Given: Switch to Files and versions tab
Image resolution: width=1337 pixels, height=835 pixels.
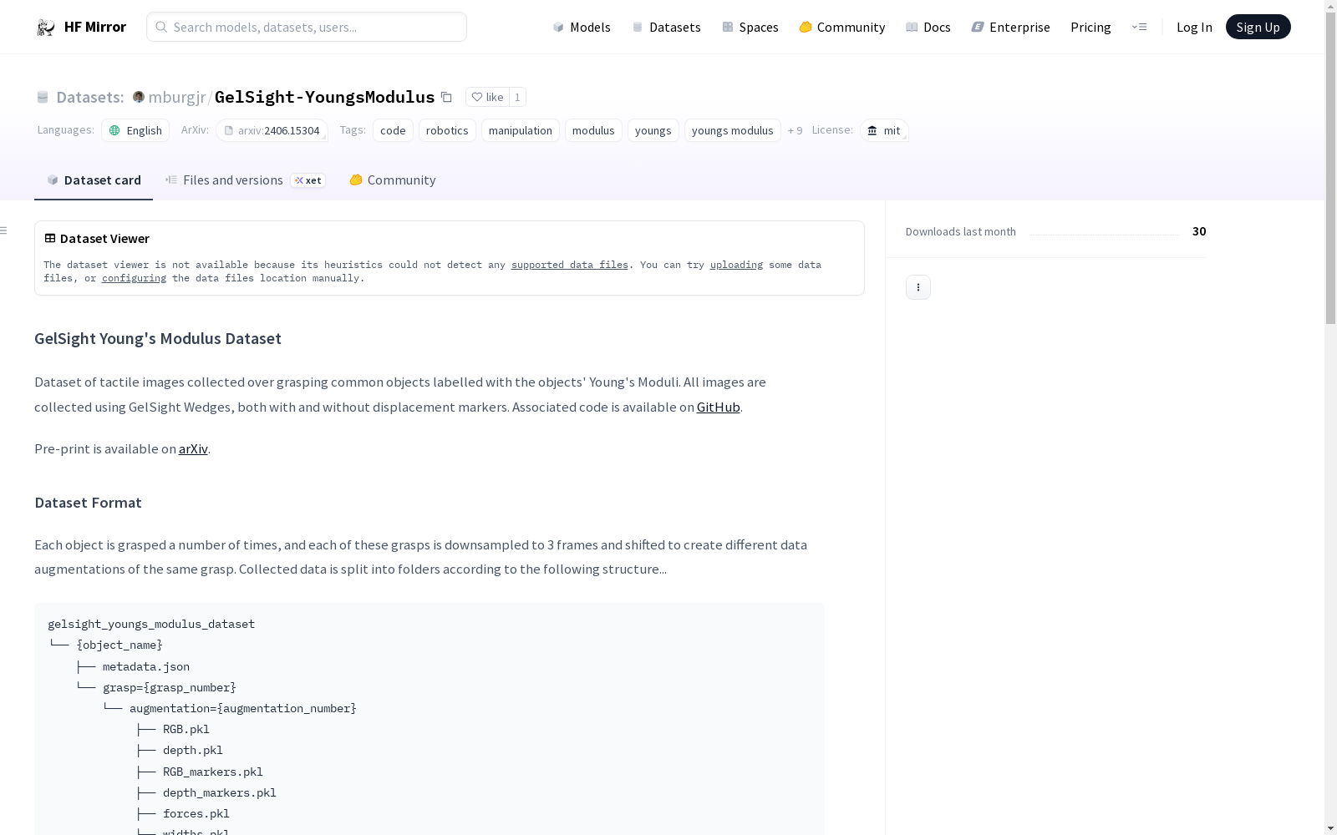Looking at the screenshot, I should click(245, 180).
